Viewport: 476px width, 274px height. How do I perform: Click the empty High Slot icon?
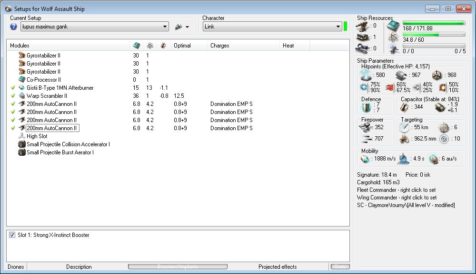(x=21, y=136)
